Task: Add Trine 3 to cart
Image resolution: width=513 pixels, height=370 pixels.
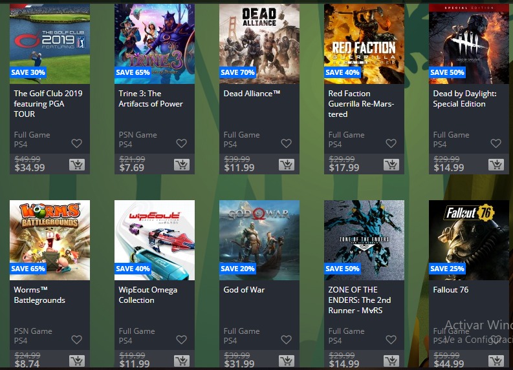Action: [x=182, y=165]
